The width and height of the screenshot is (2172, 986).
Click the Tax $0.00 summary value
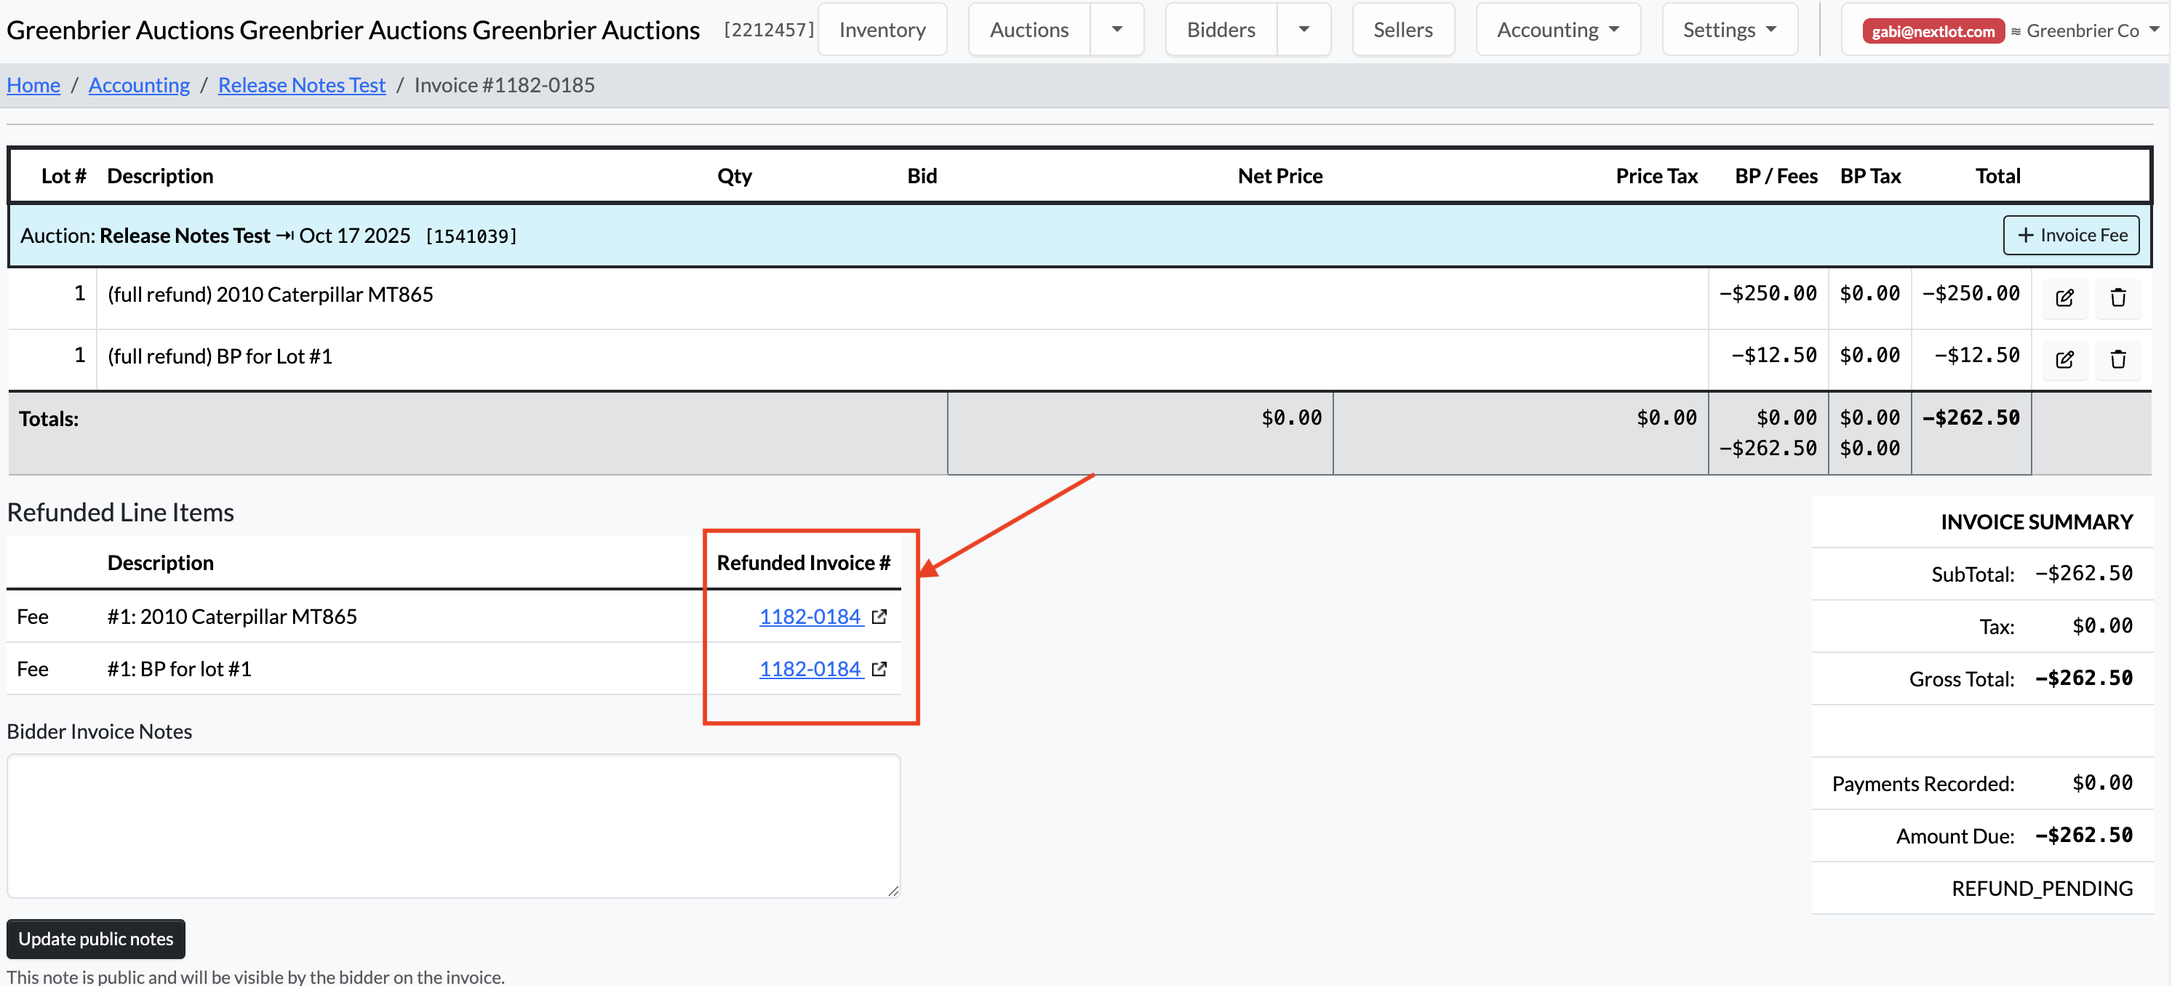pyautogui.click(x=2102, y=626)
